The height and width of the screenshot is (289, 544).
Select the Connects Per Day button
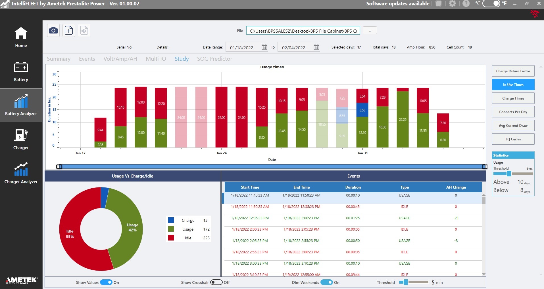pyautogui.click(x=513, y=112)
